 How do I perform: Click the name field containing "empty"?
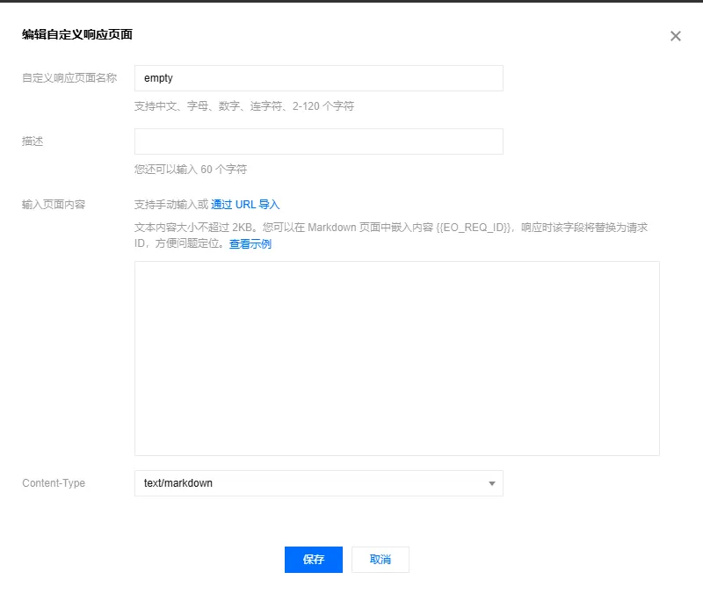pos(318,78)
